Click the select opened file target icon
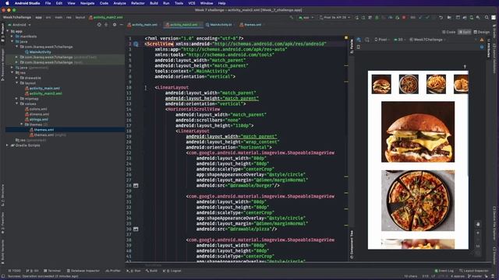 [99, 25]
